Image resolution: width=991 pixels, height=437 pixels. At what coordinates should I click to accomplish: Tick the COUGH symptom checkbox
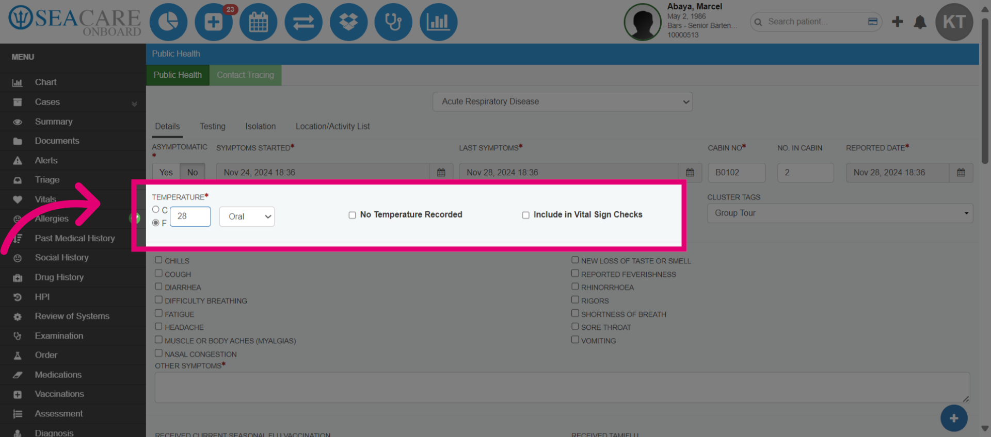(x=158, y=274)
